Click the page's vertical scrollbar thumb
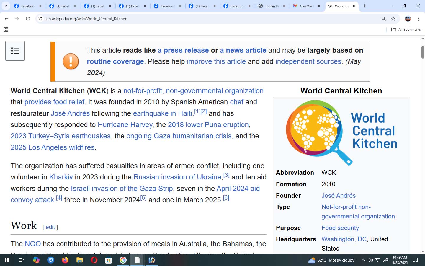425x266 pixels. (423, 52)
